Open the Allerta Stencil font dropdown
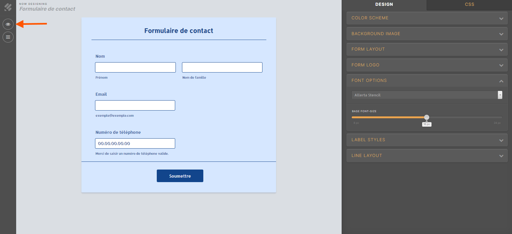The width and height of the screenshot is (512, 234). click(x=427, y=95)
